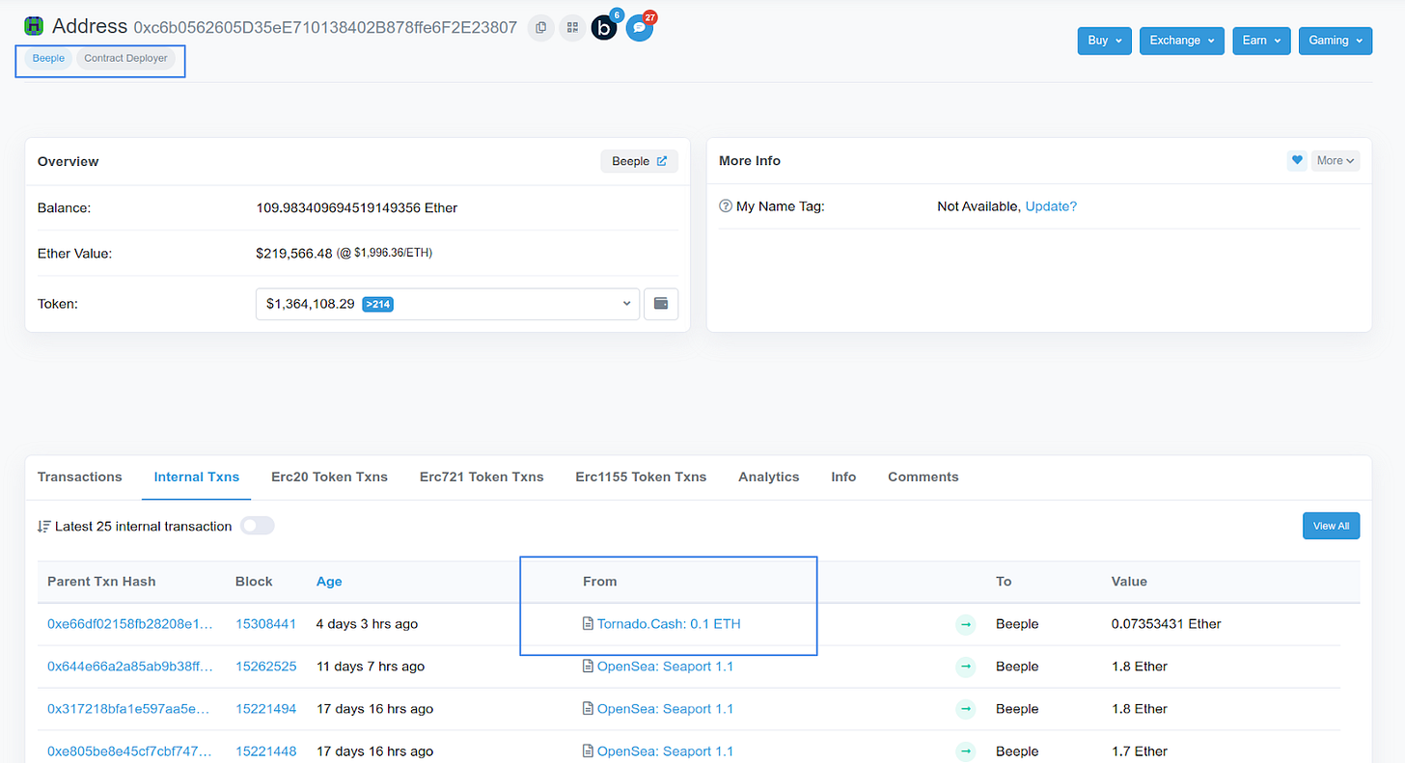Click the contract icon before Tornado.Cash: 0.1 ETH
The height and width of the screenshot is (763, 1405).
(x=588, y=624)
